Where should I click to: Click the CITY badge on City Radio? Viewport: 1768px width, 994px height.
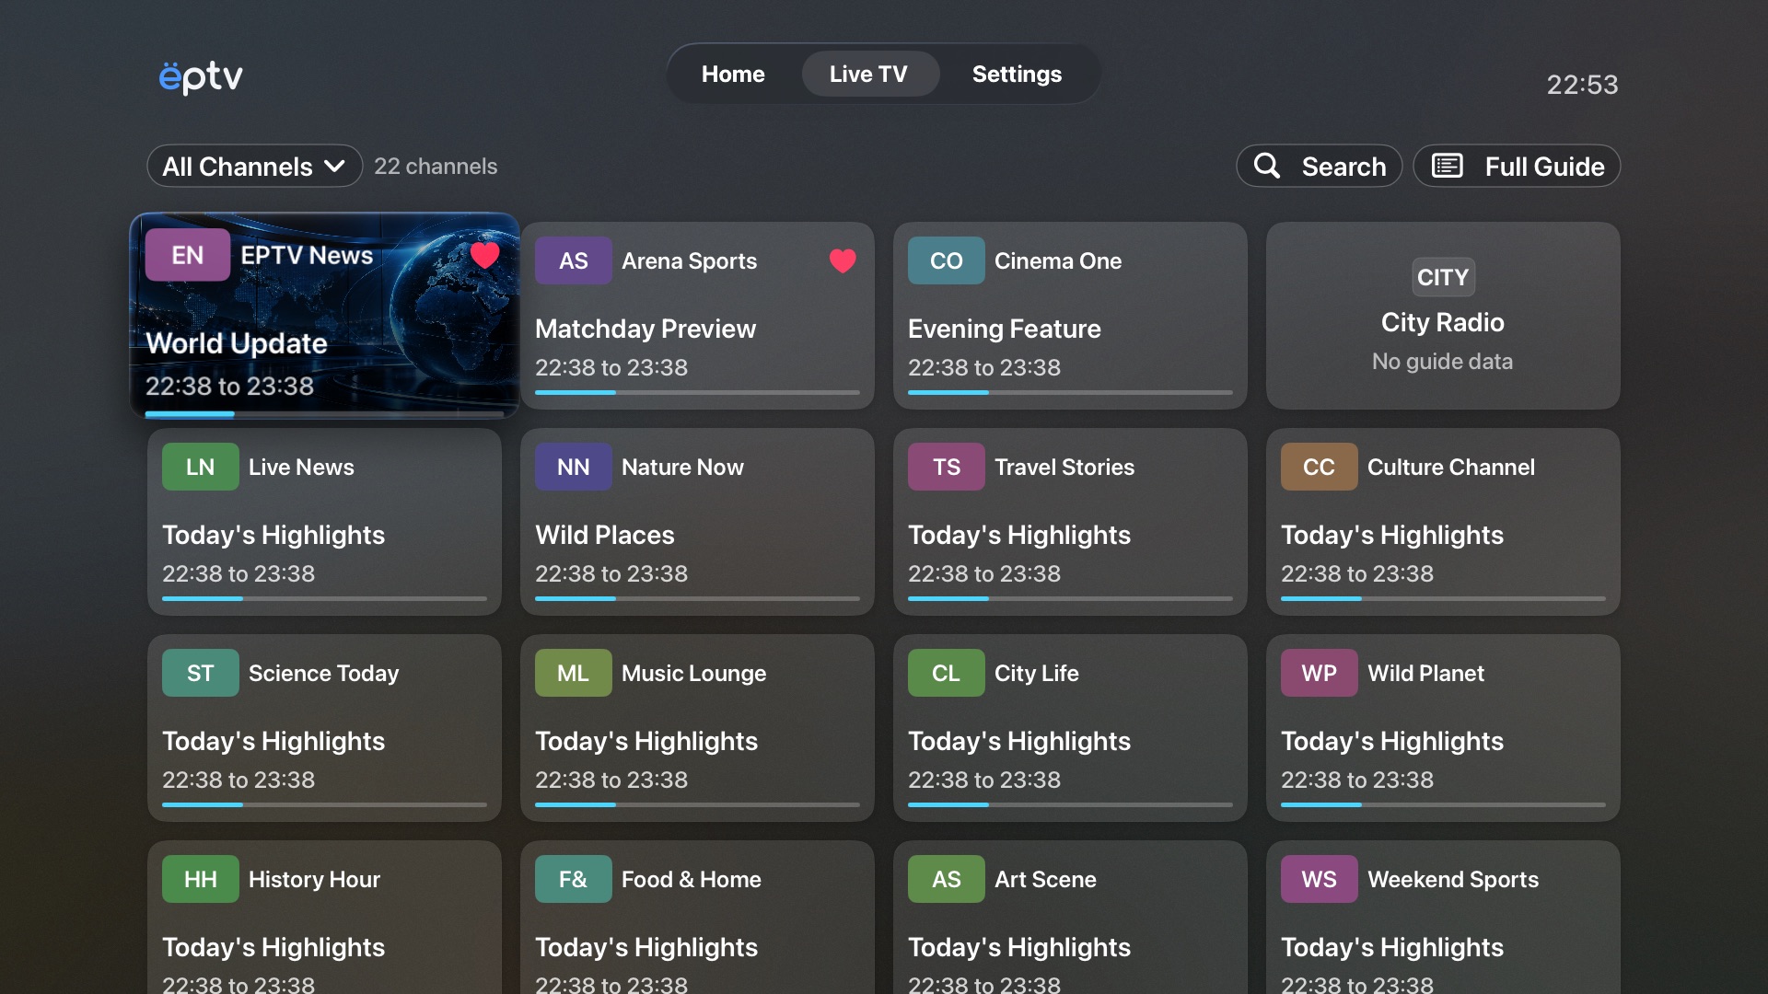coord(1443,277)
